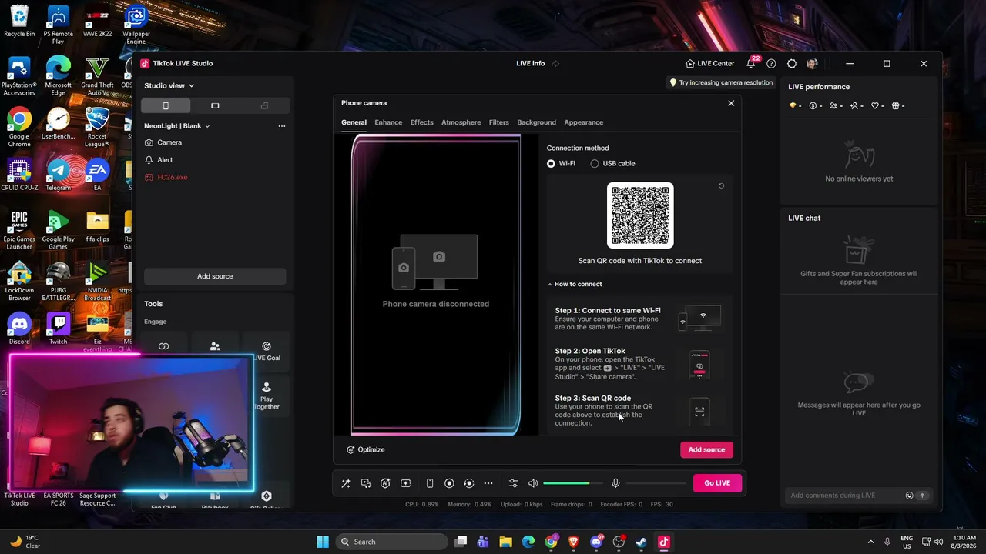Open the AI tool in the bottom toolbar
This screenshot has width=986, height=554.
coord(385,483)
